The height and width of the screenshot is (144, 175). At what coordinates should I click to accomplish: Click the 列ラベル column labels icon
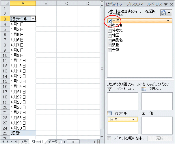[144, 89]
